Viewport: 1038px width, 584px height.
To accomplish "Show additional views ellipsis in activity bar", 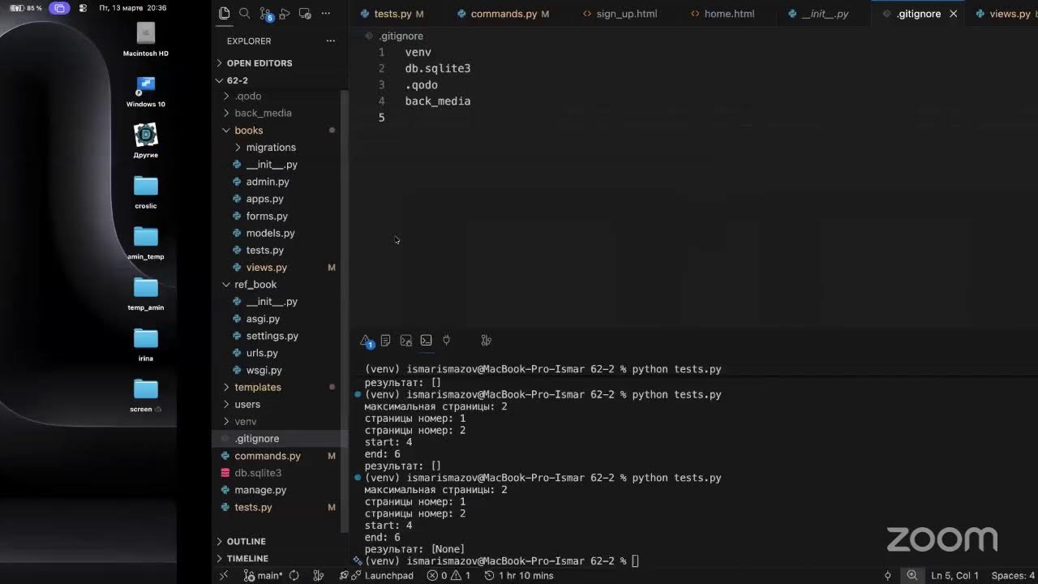I will (326, 14).
